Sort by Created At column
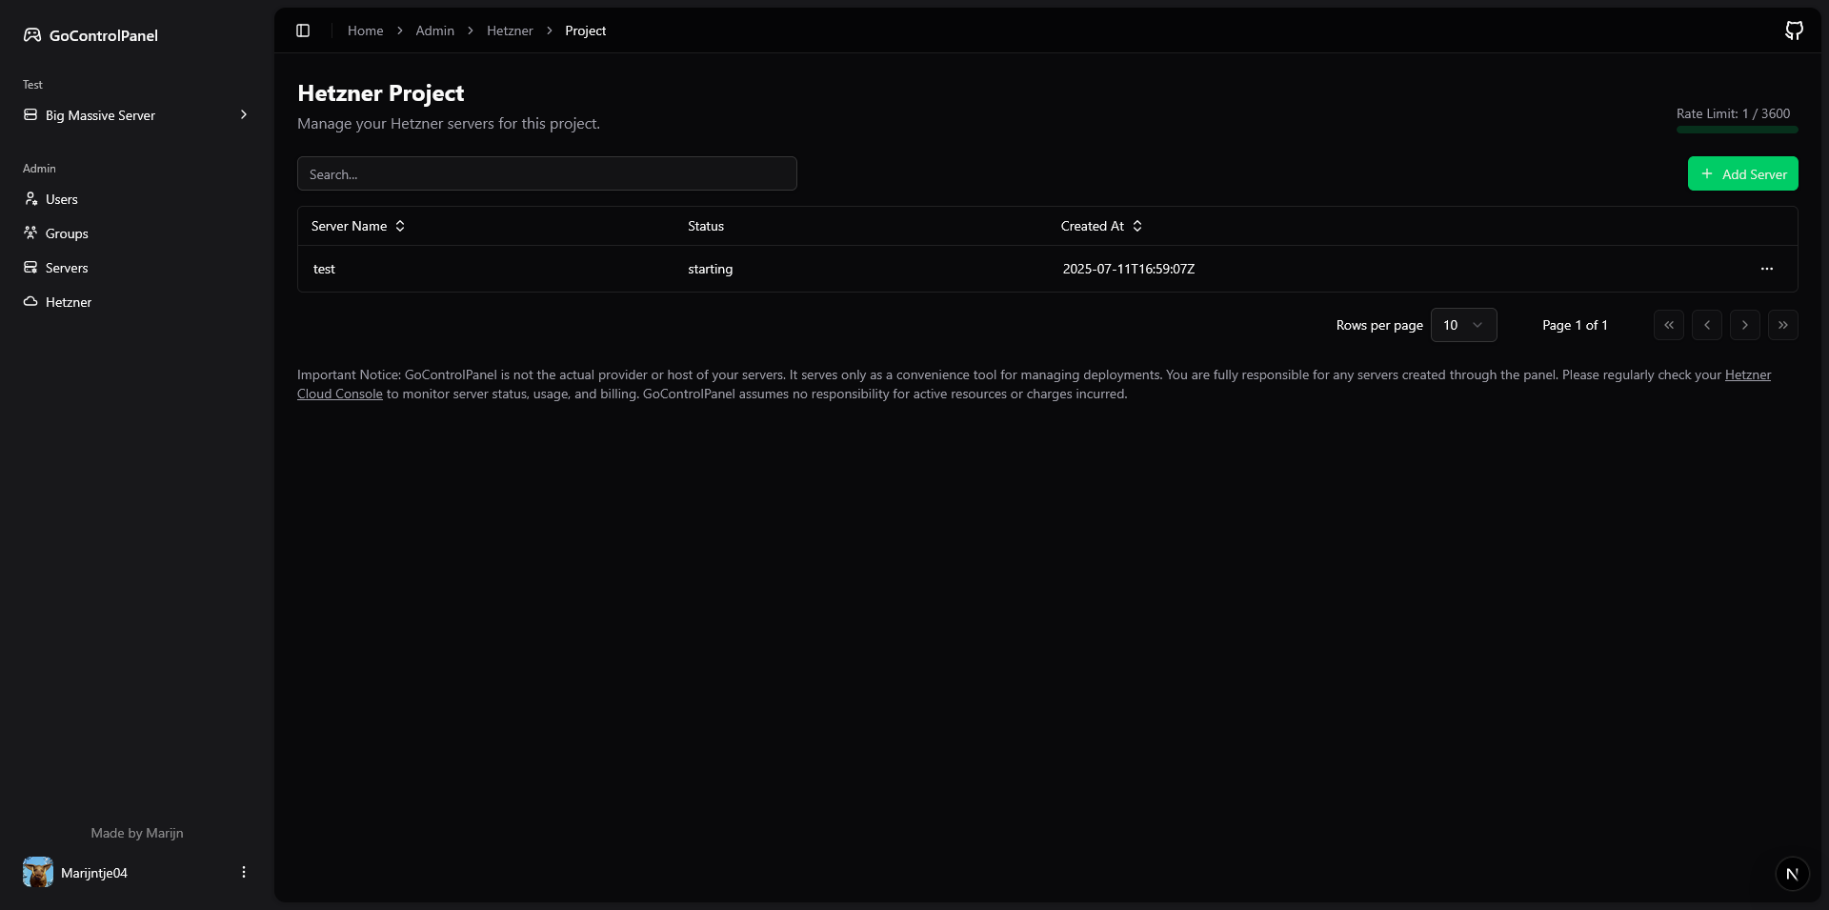Image resolution: width=1829 pixels, height=910 pixels. (1102, 226)
